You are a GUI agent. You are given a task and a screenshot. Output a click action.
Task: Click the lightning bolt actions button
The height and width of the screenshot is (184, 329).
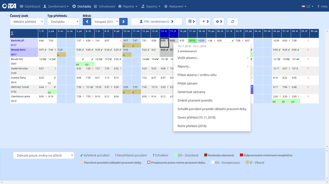[x=205, y=22]
